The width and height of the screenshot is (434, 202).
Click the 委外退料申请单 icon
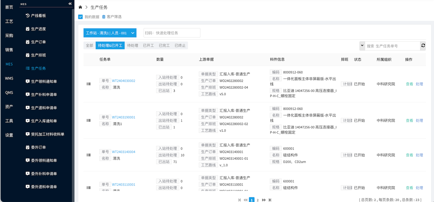tap(27, 187)
